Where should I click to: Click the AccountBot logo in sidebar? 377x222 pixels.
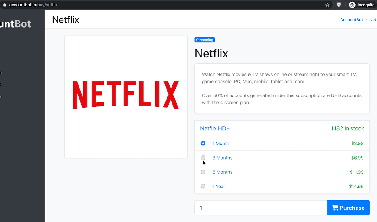click(x=16, y=24)
